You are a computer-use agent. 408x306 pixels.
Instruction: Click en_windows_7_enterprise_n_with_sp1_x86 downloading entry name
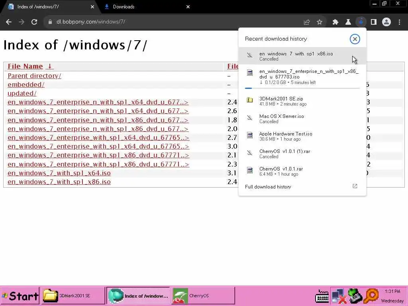click(309, 74)
